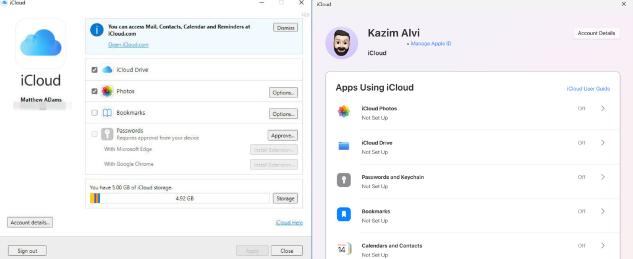633x259 pixels.
Task: Open Photos Options button
Action: (283, 92)
